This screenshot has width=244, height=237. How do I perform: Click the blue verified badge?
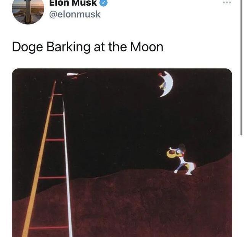[x=103, y=3]
